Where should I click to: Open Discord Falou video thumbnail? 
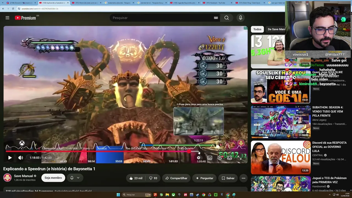pos(281,157)
